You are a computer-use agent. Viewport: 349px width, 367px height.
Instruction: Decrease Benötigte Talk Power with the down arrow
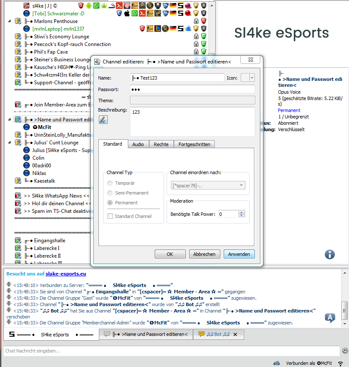tap(242, 215)
